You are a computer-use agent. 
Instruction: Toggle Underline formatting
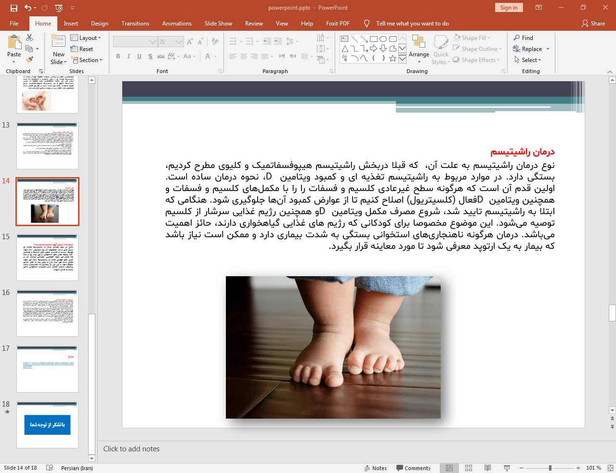(139, 56)
